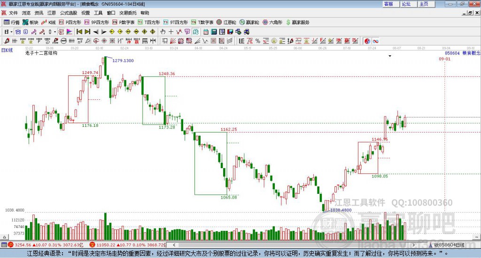Open the calendar icon showing 21
The width and height of the screenshot is (481, 258).
point(206,32)
